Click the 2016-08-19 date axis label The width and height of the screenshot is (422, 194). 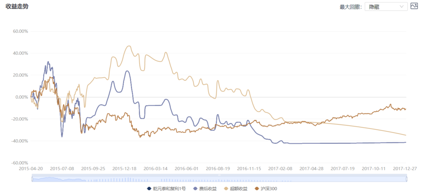tap(217, 168)
